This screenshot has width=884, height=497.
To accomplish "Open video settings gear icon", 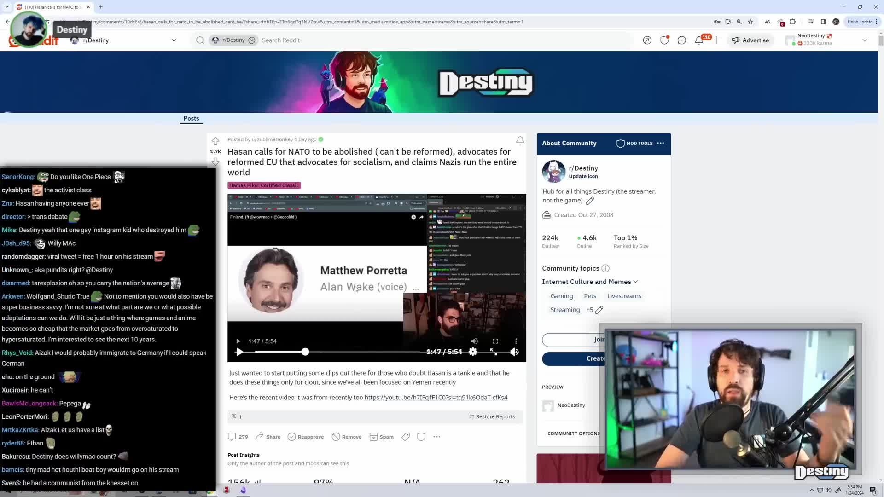I will 473,352.
